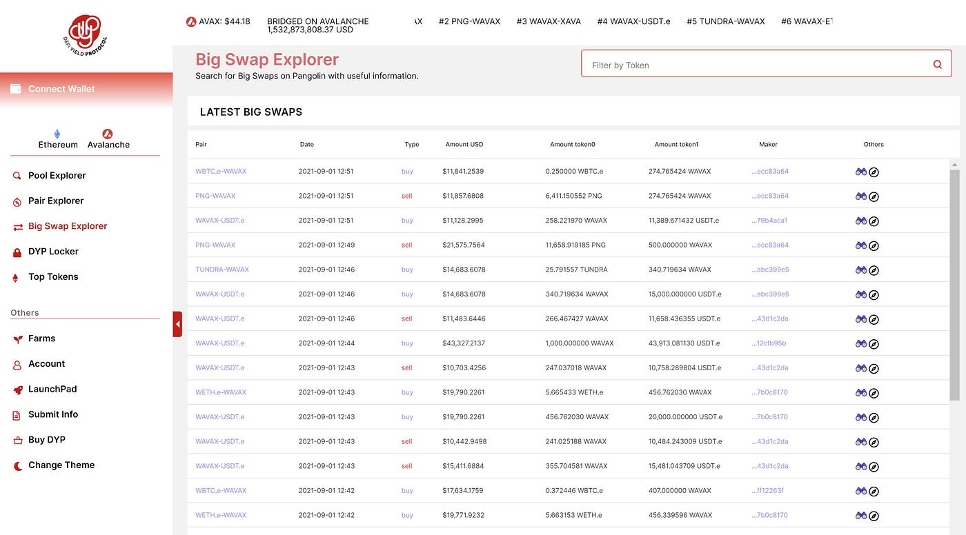Open binoculars icon for $11,857.6808 swap row

(861, 196)
